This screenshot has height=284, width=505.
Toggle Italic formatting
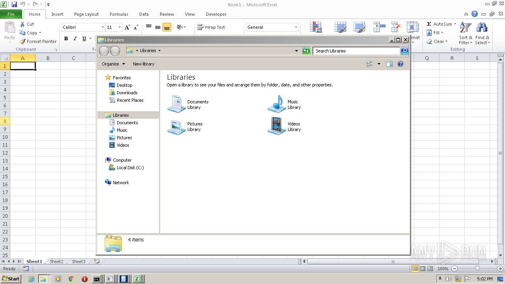75,39
